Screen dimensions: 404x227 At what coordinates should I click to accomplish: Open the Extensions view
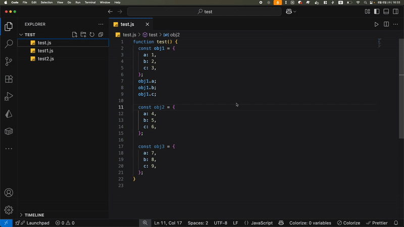tap(9, 79)
